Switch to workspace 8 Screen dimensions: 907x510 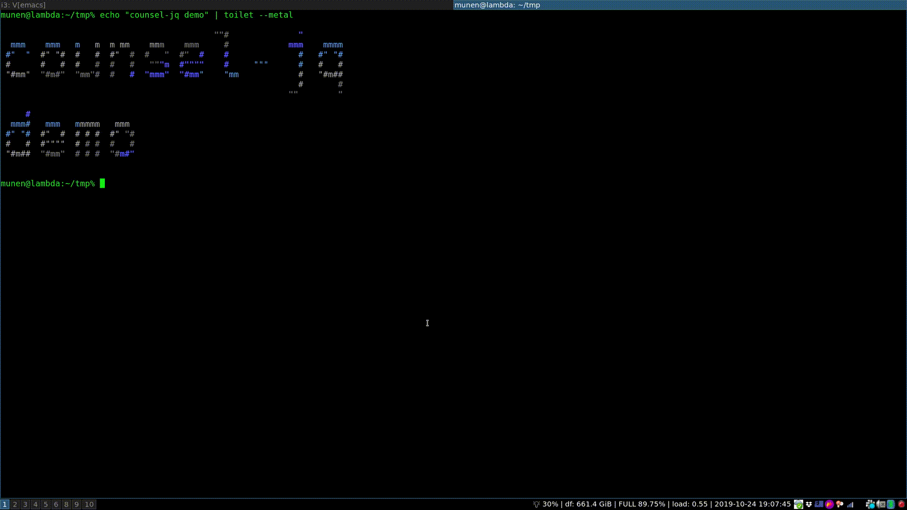tap(66, 504)
